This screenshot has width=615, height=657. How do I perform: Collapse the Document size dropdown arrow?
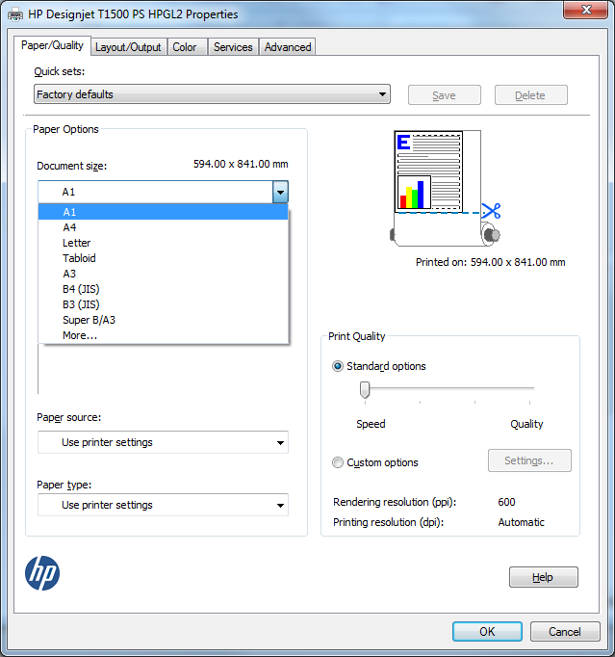pos(280,193)
